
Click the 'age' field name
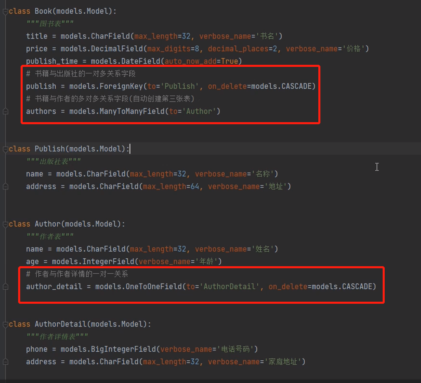coord(33,262)
